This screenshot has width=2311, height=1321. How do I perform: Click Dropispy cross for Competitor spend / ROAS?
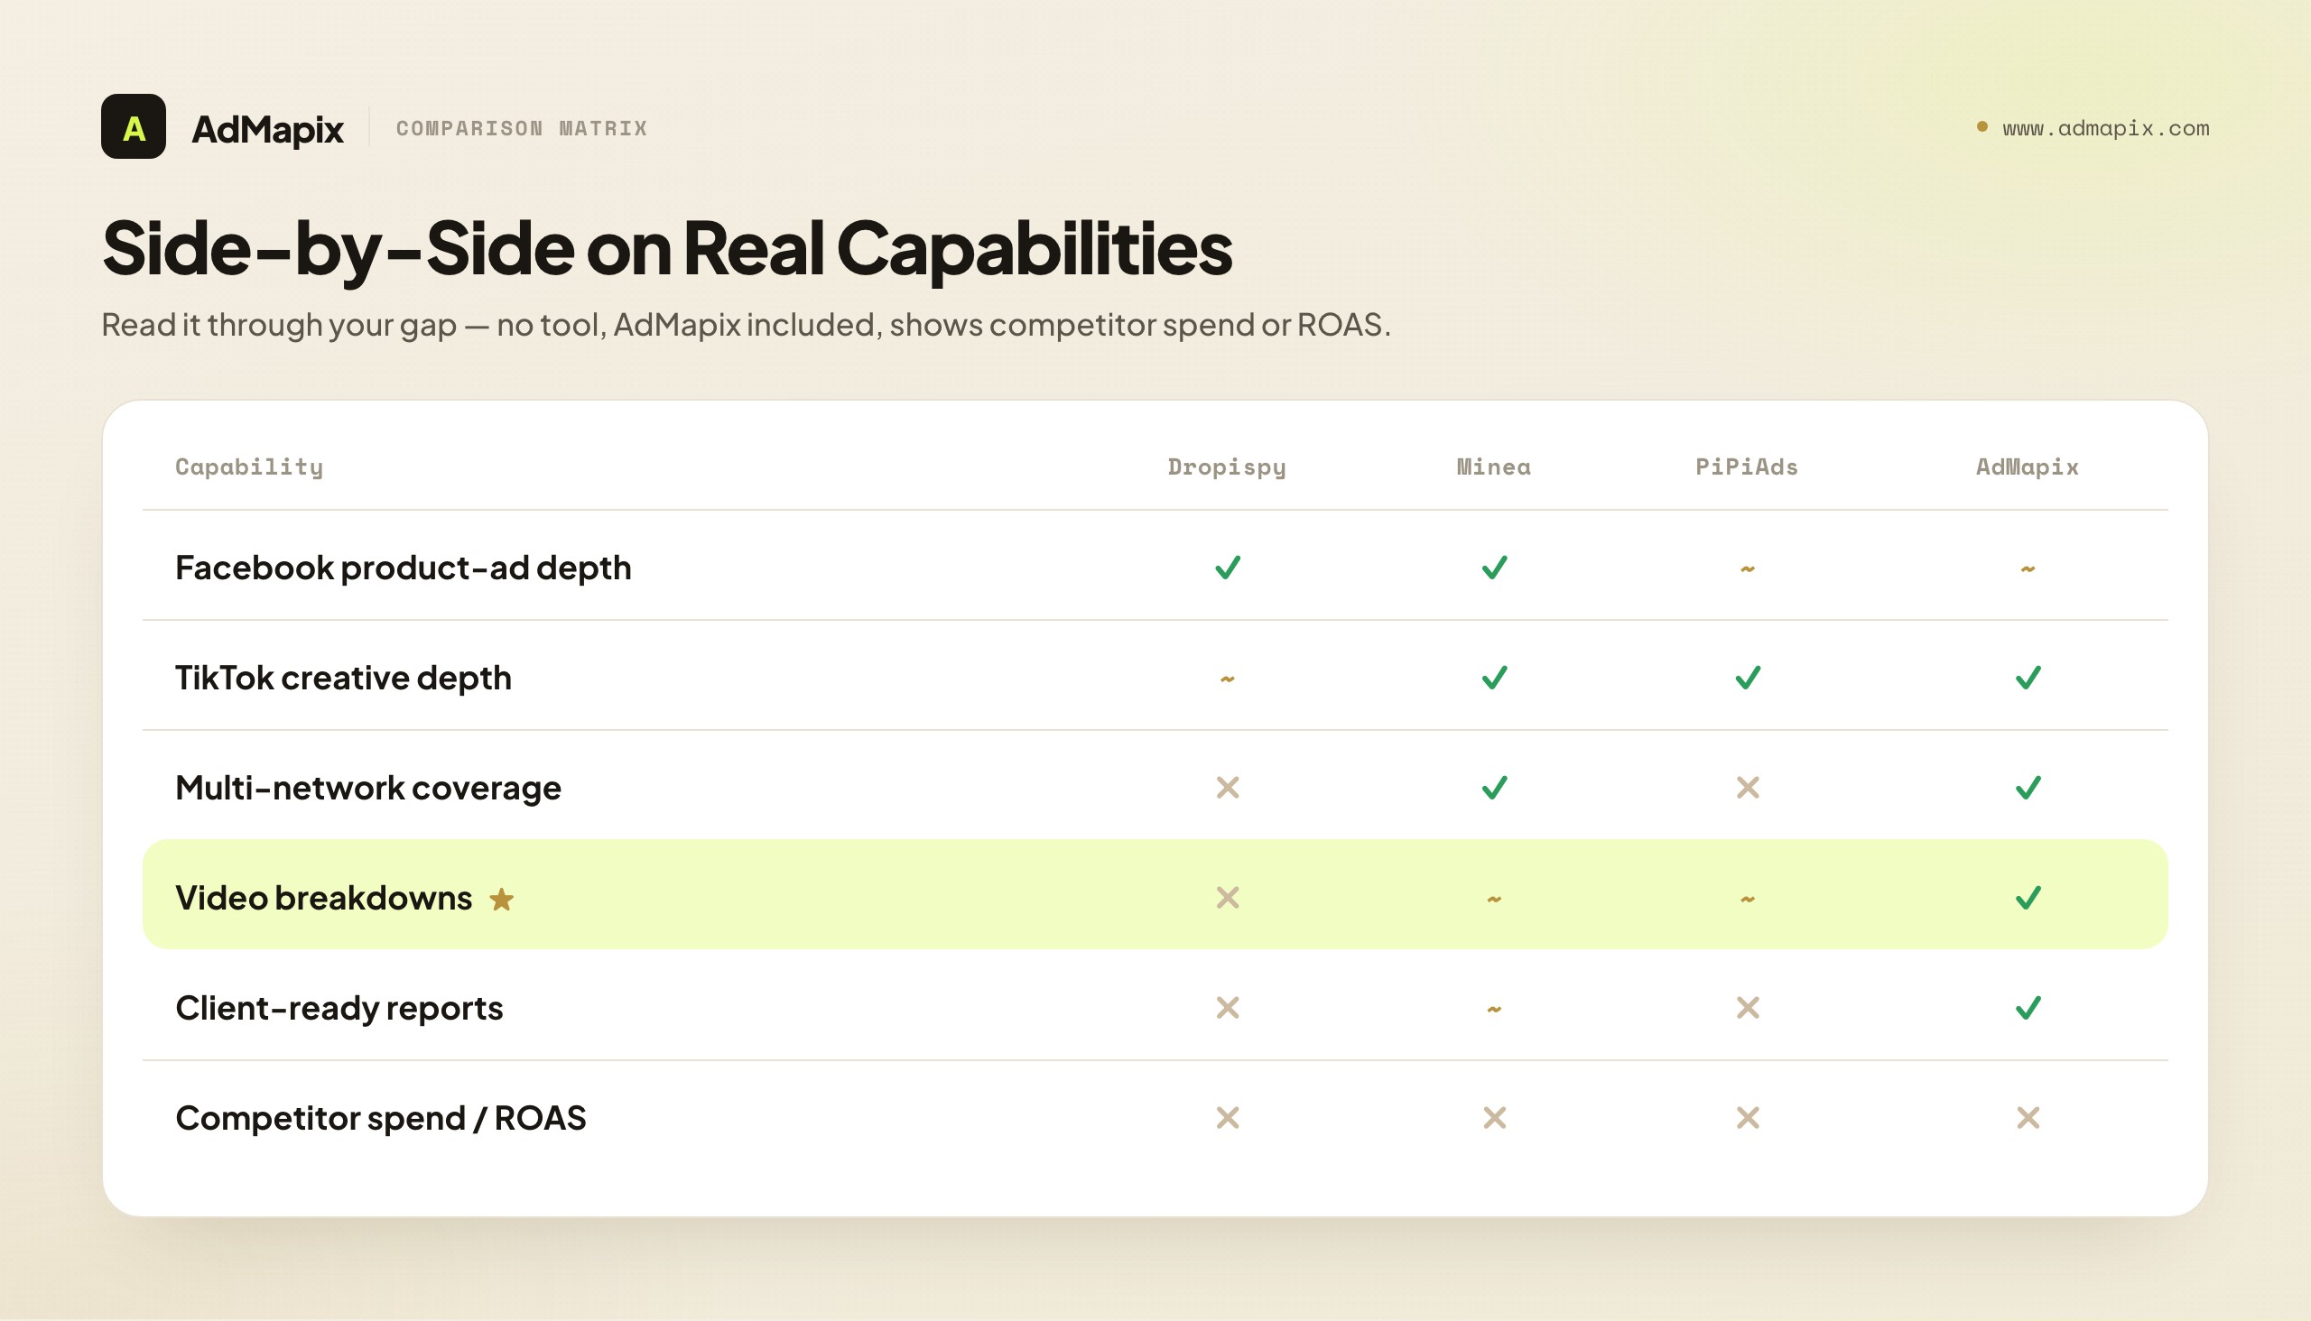[1227, 1118]
